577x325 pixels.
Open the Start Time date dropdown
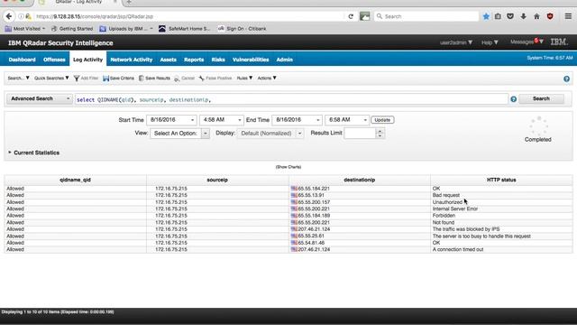click(x=172, y=120)
